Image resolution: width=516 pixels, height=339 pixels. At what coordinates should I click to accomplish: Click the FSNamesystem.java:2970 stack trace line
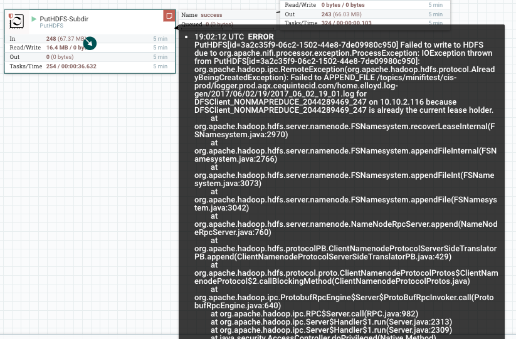click(345, 130)
